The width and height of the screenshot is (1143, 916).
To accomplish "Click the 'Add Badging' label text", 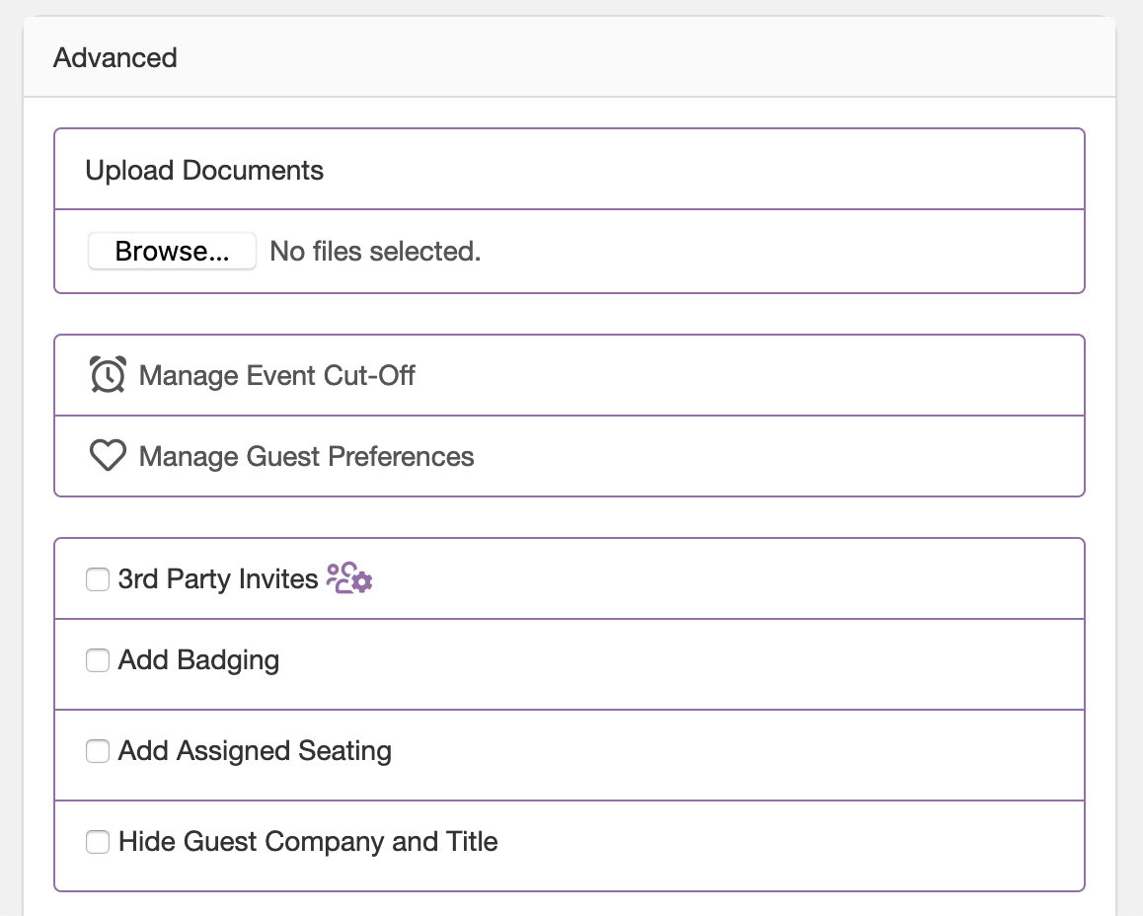I will click(199, 660).
